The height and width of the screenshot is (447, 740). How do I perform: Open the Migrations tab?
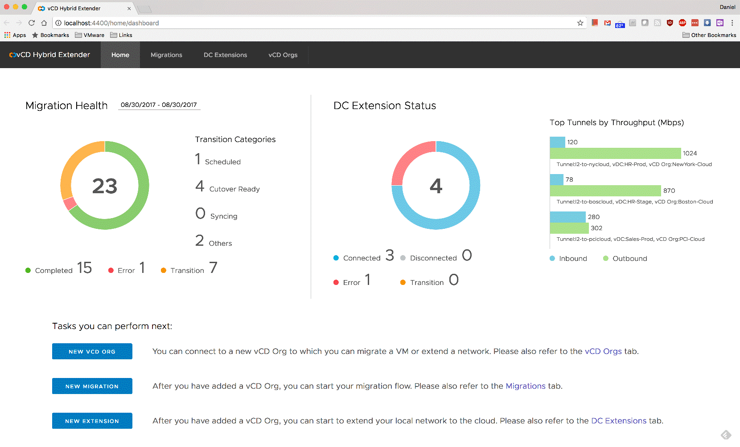pyautogui.click(x=166, y=55)
